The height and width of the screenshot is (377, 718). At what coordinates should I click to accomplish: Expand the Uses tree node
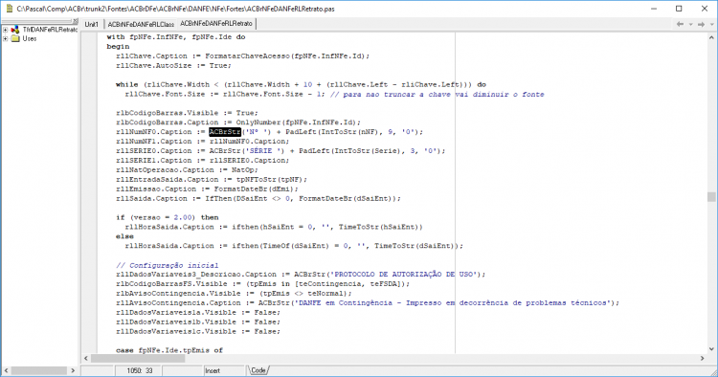5,39
